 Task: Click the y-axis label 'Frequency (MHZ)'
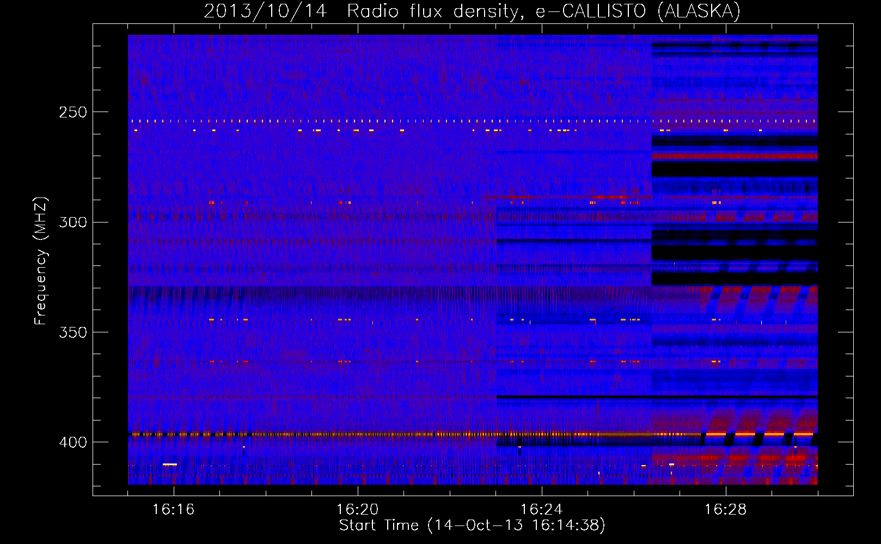coord(41,261)
